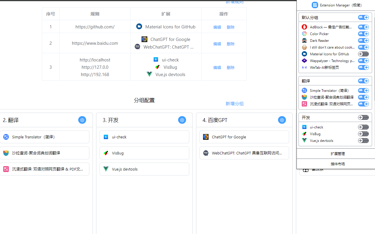Click the 沉浸式翻译 icon in popup
This screenshot has width=375, height=234.
point(304,104)
